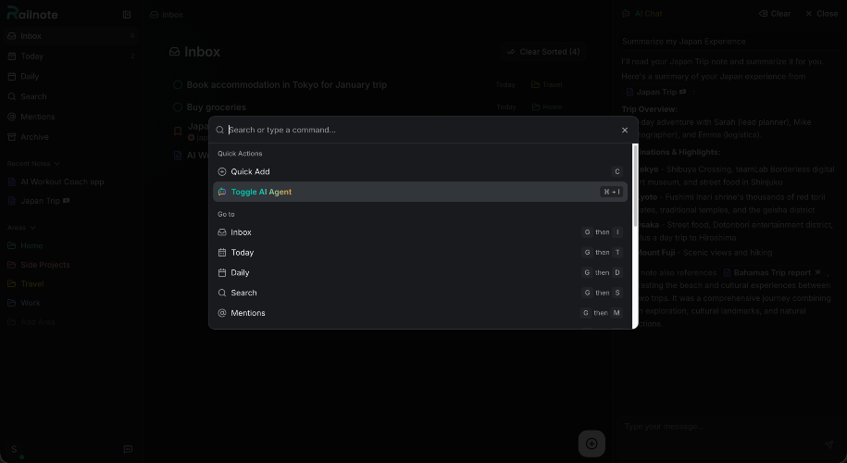Collapse the Recent Notes section
Viewport: 847px width, 463px height.
pyautogui.click(x=33, y=164)
